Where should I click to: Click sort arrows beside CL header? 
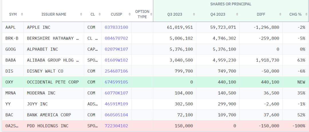pos(100,14)
